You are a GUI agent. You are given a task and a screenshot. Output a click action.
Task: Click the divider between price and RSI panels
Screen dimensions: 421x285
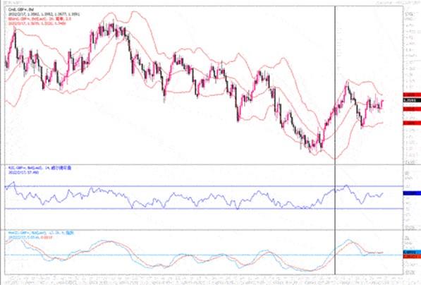(x=204, y=164)
